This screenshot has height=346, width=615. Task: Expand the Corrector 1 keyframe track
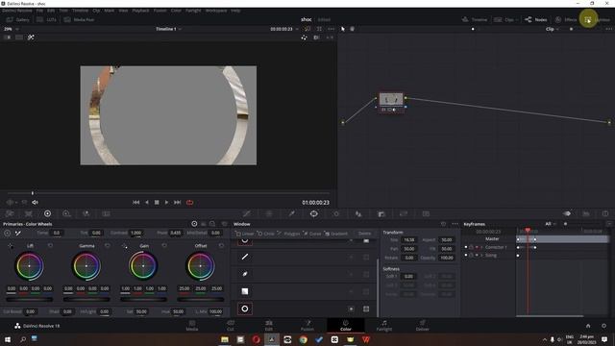[481, 248]
